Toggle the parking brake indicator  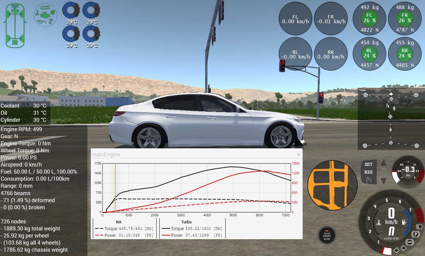coord(416,234)
